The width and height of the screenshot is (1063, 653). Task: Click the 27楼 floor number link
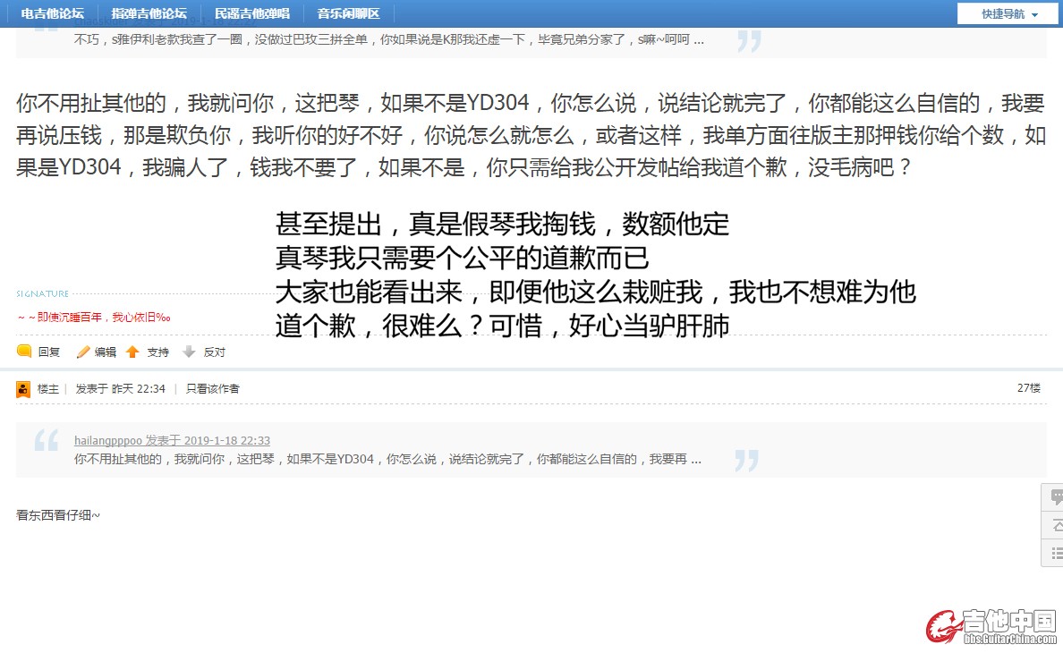click(x=1028, y=388)
